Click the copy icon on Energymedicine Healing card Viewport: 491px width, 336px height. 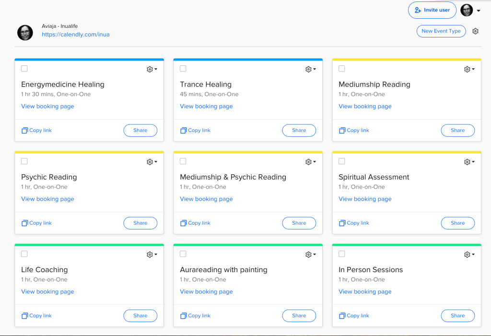tap(25, 131)
